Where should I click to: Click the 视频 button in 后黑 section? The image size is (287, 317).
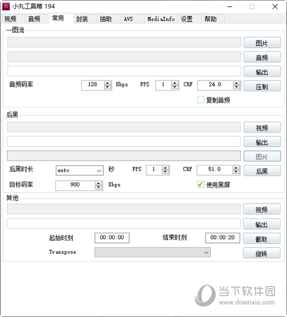pyautogui.click(x=262, y=127)
